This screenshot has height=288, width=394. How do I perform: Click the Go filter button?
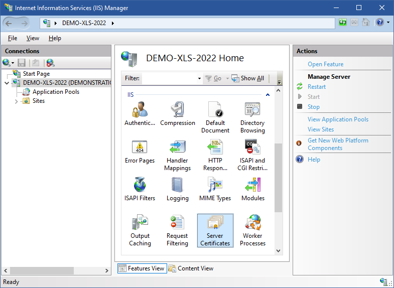point(213,78)
